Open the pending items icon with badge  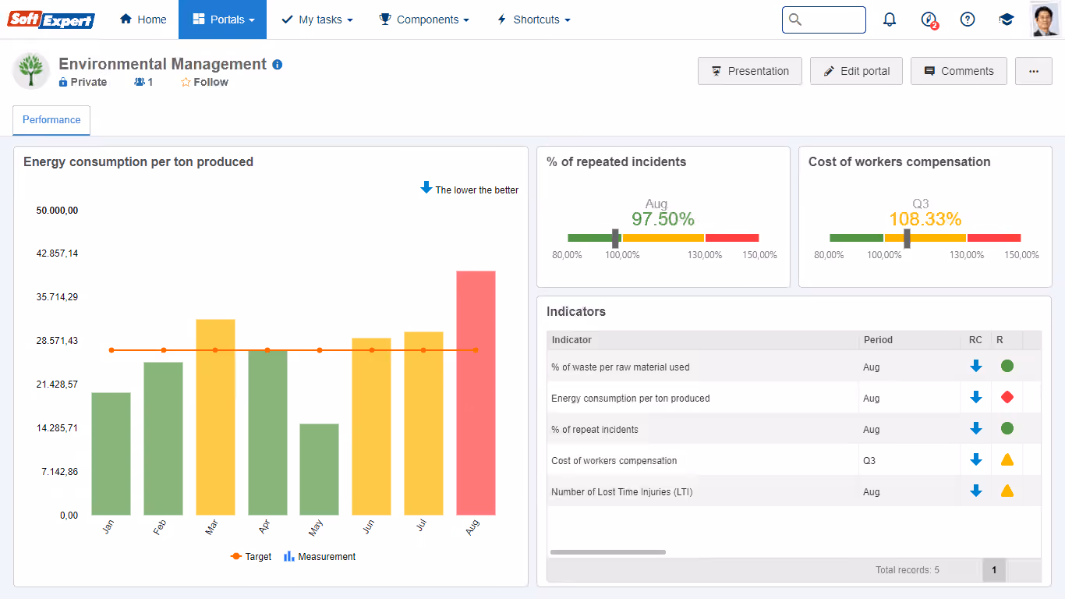[x=929, y=20]
